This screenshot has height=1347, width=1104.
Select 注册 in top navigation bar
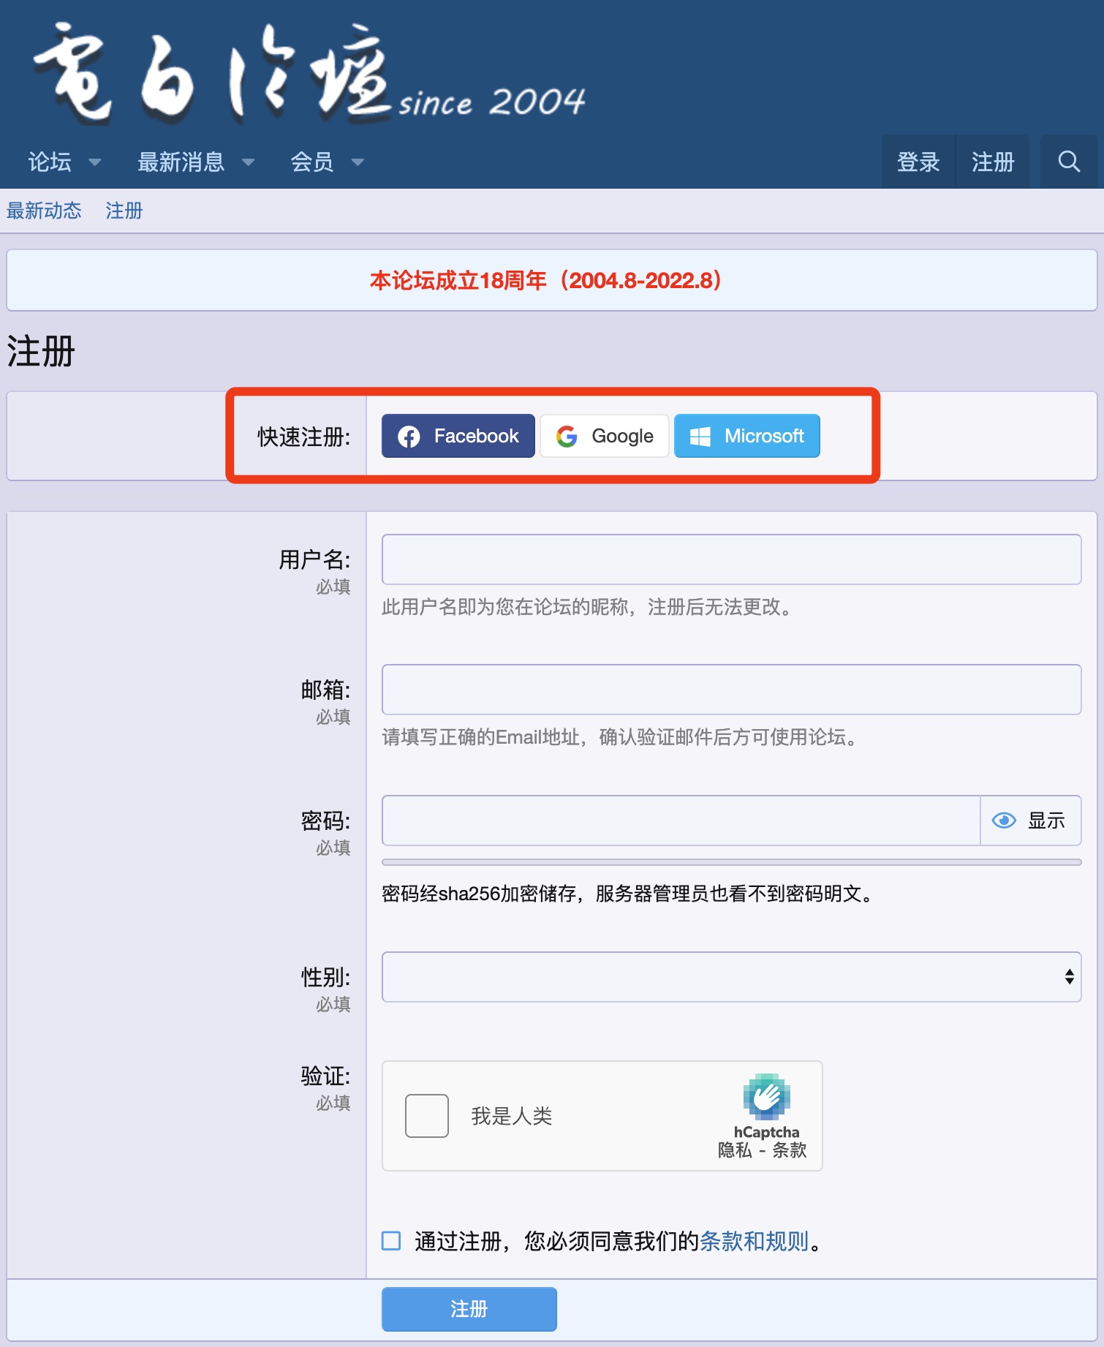pyautogui.click(x=992, y=162)
